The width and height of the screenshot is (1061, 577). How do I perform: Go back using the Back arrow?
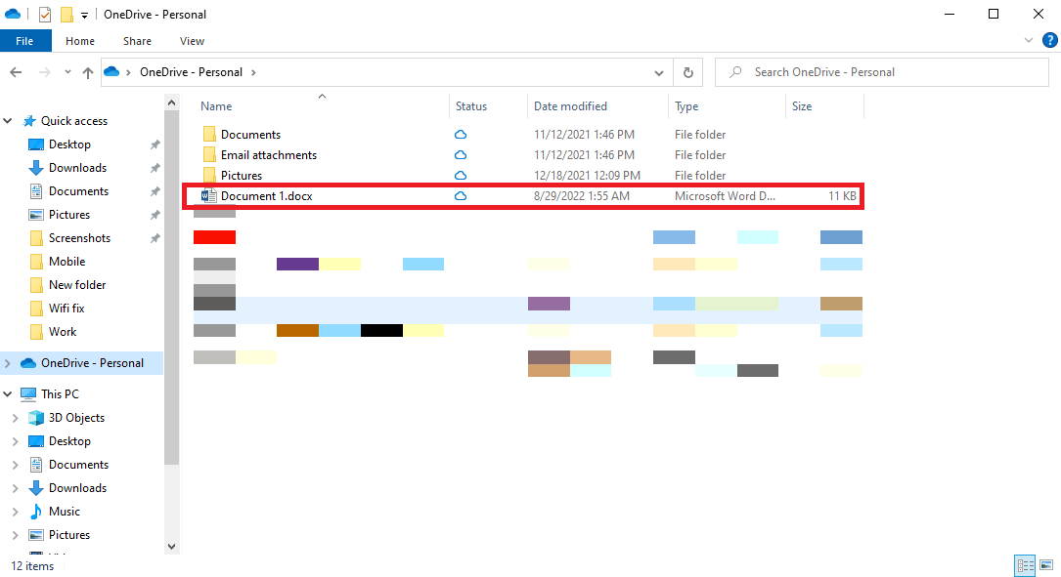tap(17, 72)
